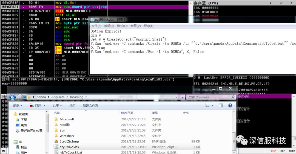
Task: Sort files by 类型 column header
Action: pos(155,113)
